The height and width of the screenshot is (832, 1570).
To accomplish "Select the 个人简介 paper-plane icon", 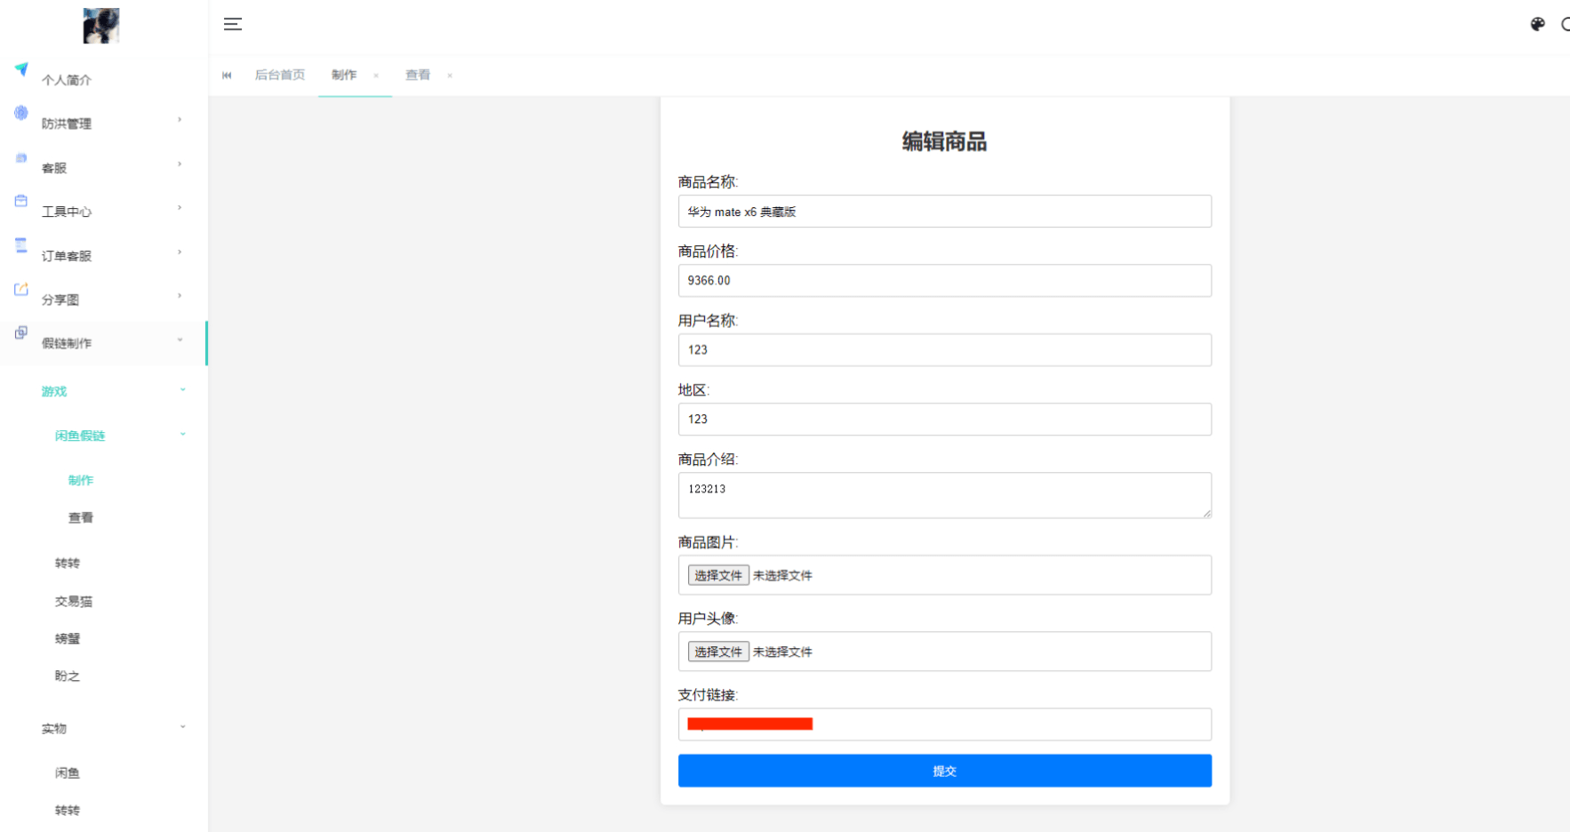I will pos(20,69).
